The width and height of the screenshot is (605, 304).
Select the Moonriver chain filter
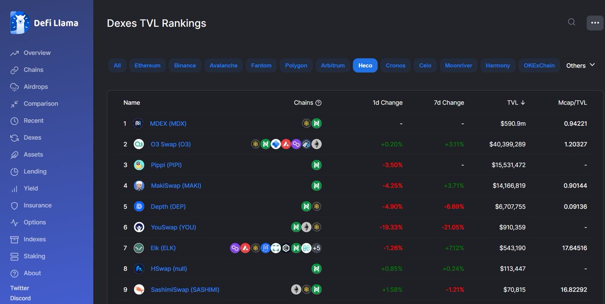[x=458, y=65]
